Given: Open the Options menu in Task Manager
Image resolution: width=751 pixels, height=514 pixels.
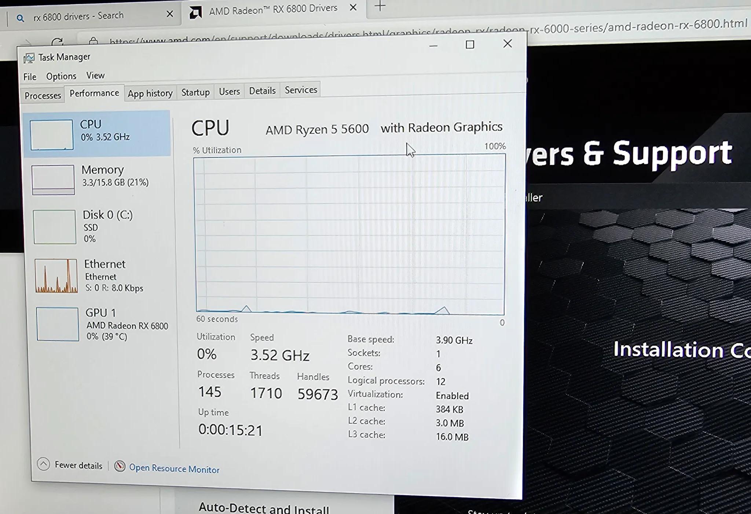Looking at the screenshot, I should (61, 76).
